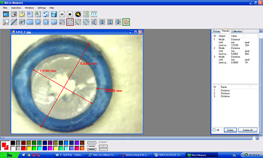Pick the angle measurement tool
The width and height of the screenshot is (263, 158).
pyautogui.click(x=94, y=22)
